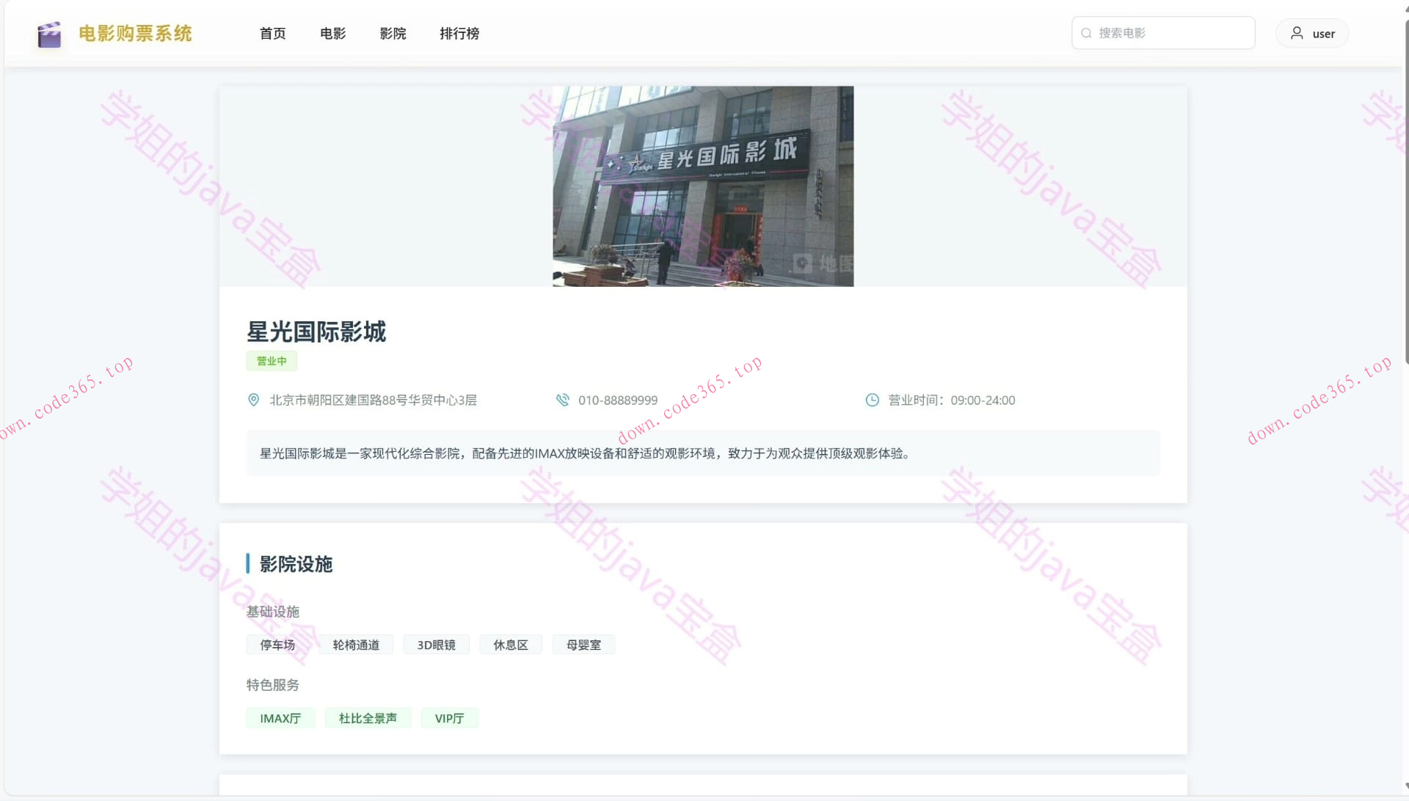Click the IMAX厅 service tag
This screenshot has width=1409, height=801.
tap(280, 718)
